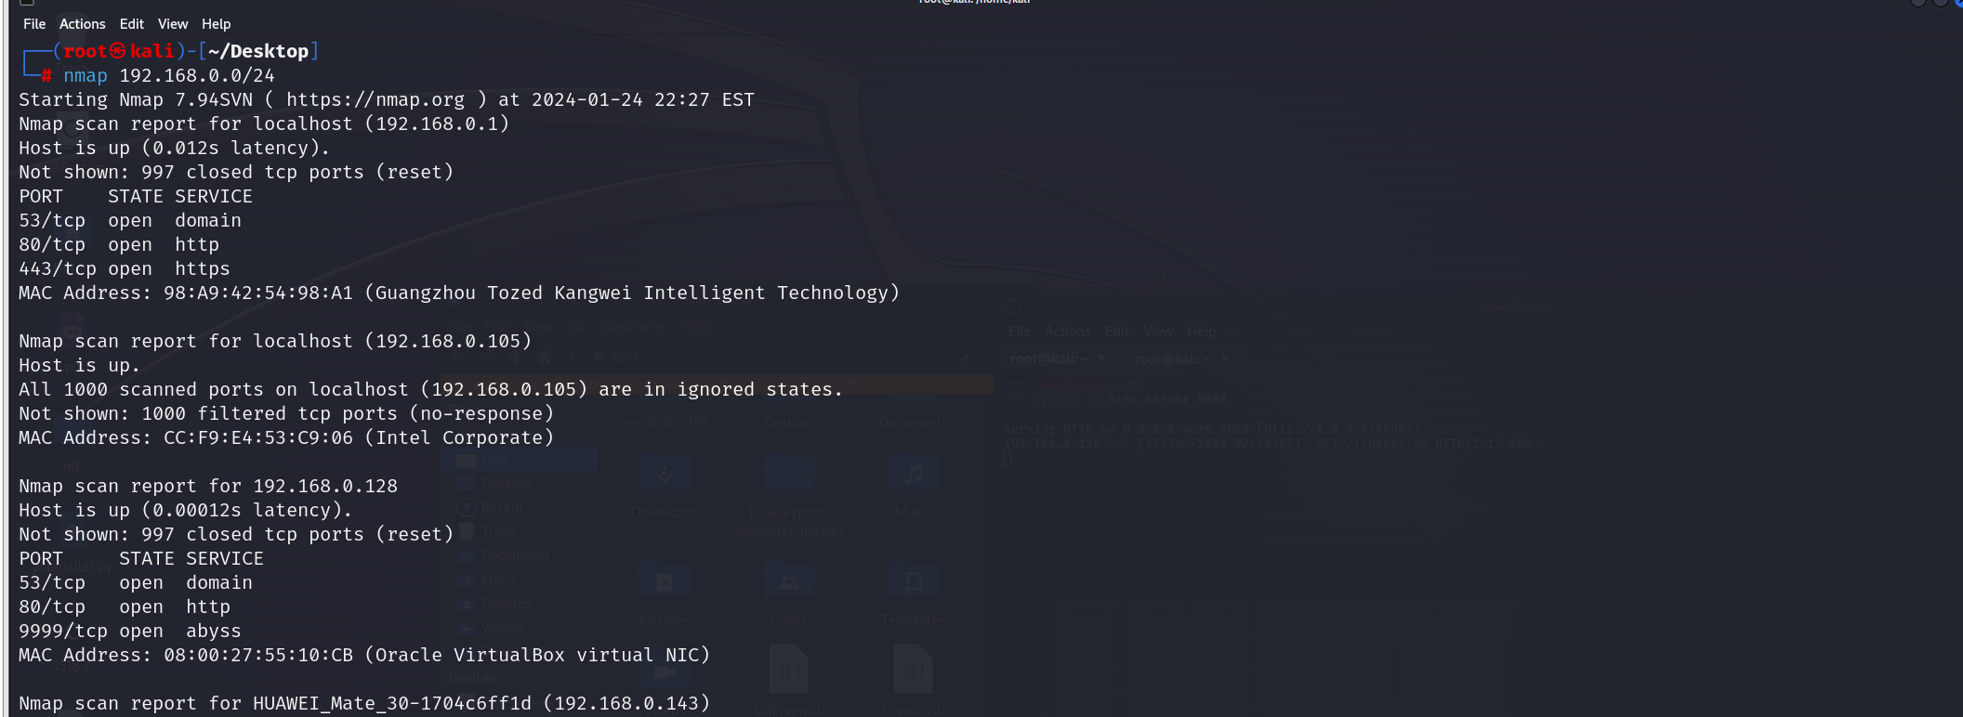Screen dimensions: 1963x717
Task: Click 'All 1000 scanned ports' ignored states line
Action: [x=431, y=389]
